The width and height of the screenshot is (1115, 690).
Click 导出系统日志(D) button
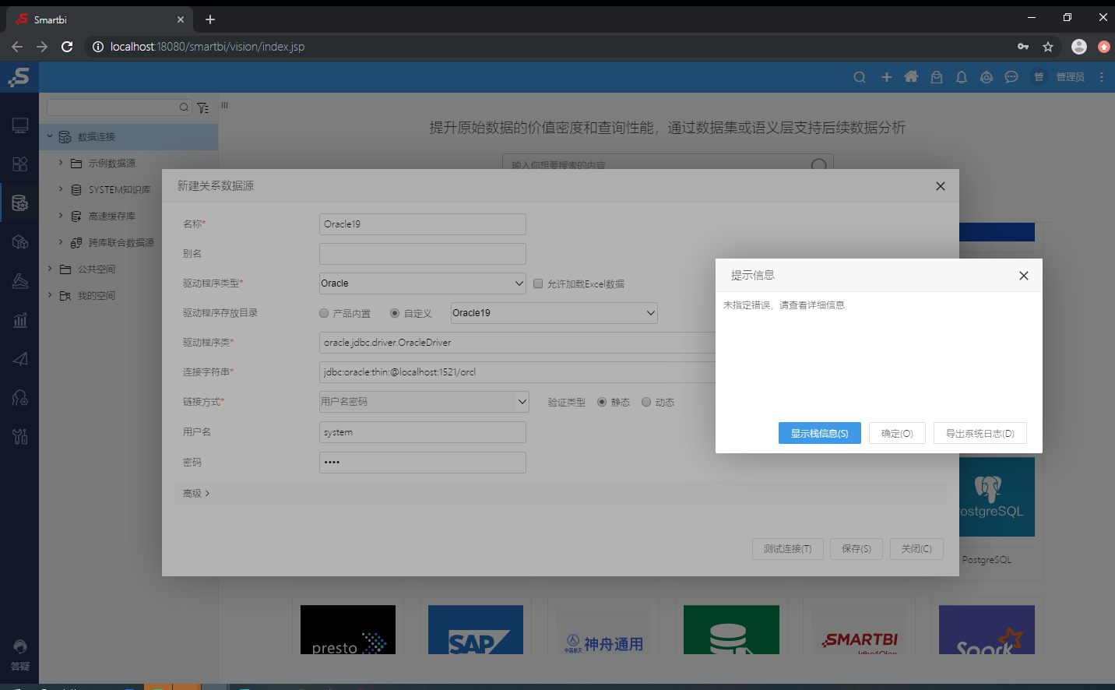pos(980,433)
